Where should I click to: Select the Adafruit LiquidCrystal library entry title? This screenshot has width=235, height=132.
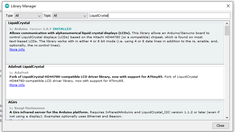click(x=26, y=67)
